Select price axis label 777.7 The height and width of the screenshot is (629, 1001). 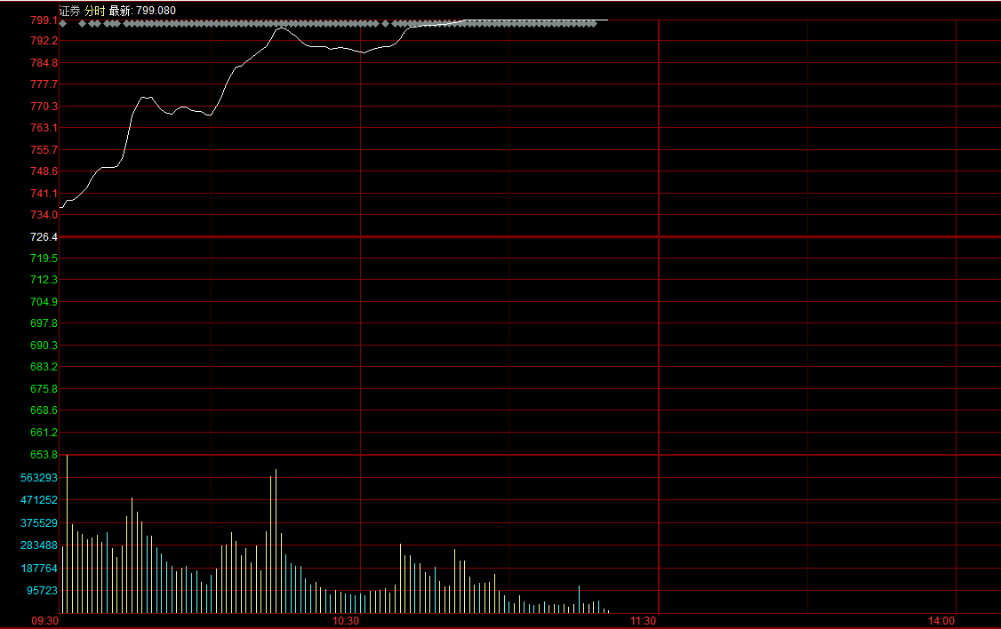[44, 84]
